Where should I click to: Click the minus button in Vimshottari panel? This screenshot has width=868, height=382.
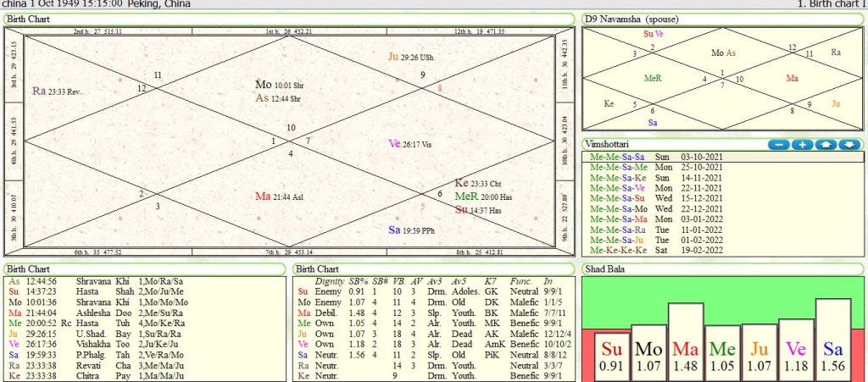point(779,145)
